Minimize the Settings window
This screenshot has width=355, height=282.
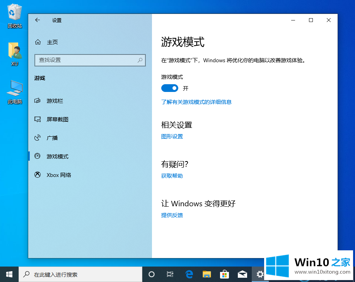(293, 20)
